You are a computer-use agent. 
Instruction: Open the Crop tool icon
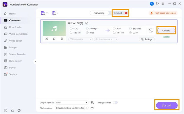54,39
